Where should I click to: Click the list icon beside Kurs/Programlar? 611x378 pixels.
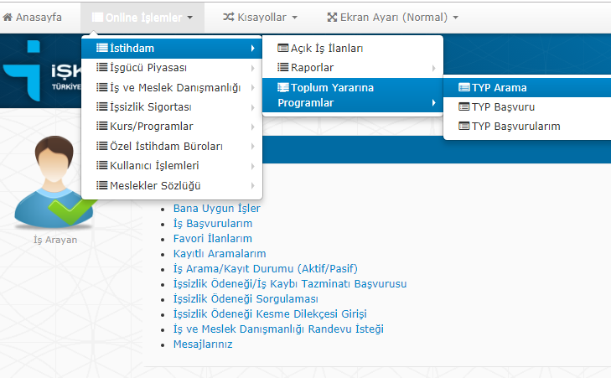[102, 127]
